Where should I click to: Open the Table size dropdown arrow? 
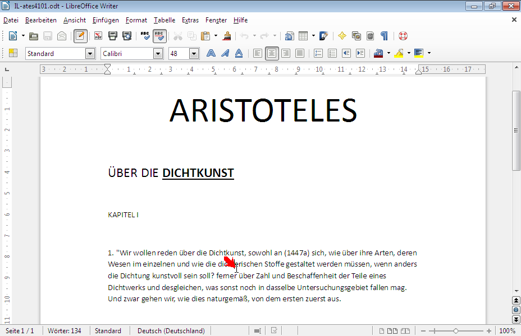click(x=313, y=36)
